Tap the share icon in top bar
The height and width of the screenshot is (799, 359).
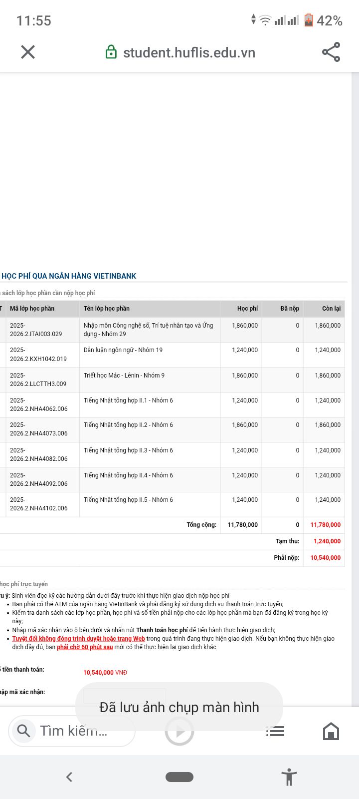pos(331,52)
